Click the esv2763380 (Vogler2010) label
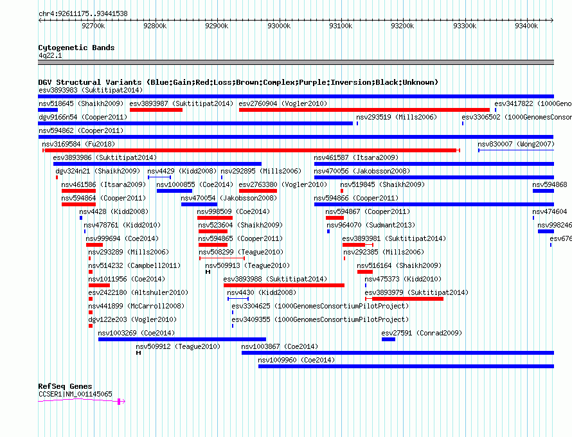572x437 pixels. point(283,184)
